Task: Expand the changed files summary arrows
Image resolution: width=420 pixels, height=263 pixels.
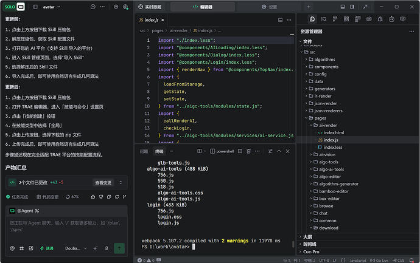Action: click(121, 183)
